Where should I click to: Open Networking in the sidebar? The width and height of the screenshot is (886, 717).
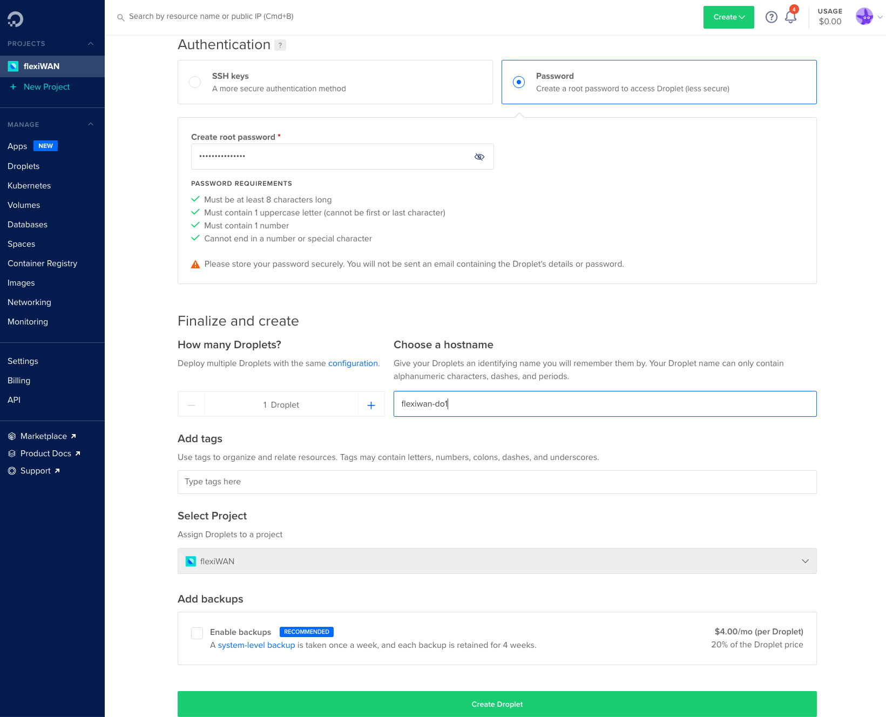(x=29, y=302)
